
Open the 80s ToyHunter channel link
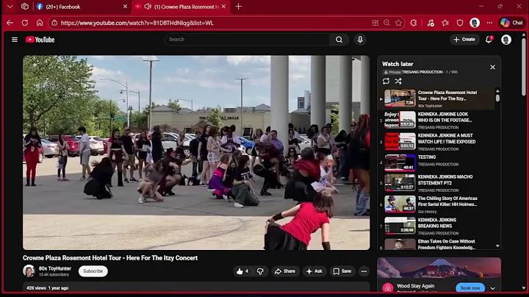[x=54, y=268]
